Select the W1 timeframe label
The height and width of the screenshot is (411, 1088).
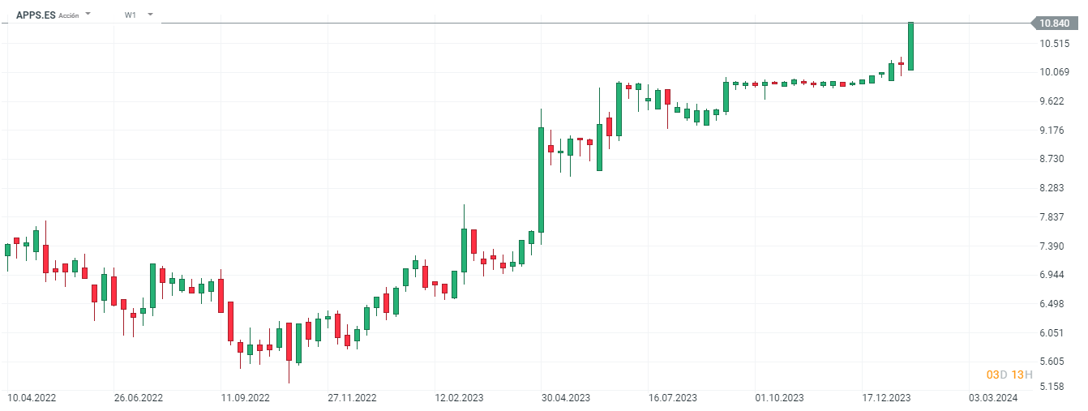(x=131, y=15)
